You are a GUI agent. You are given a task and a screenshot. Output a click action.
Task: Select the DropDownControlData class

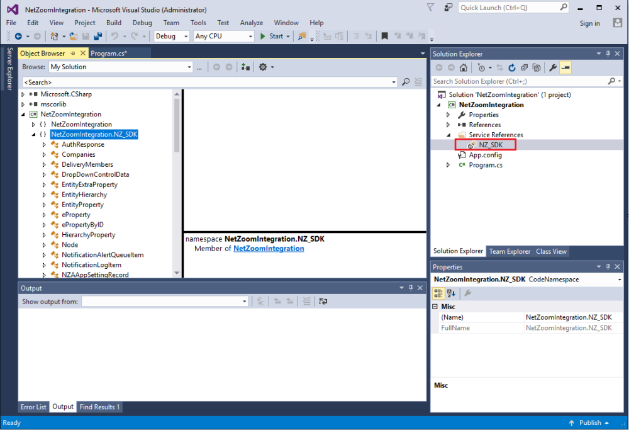click(95, 174)
